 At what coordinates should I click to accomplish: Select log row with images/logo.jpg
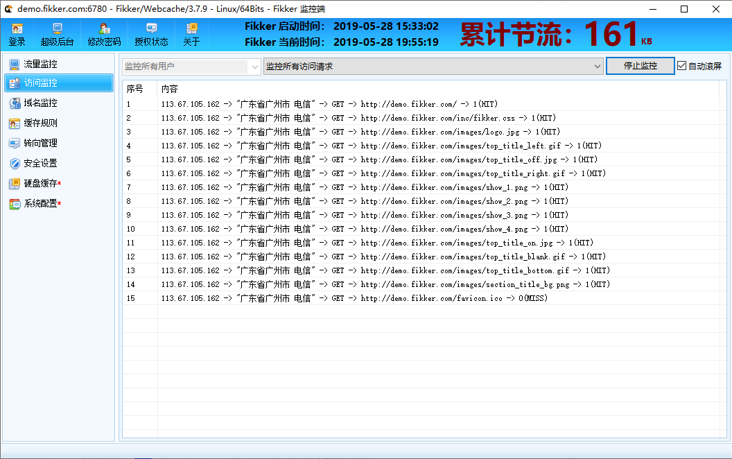pos(421,132)
